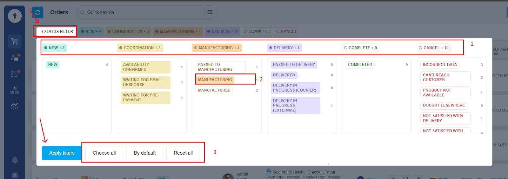Image resolution: width=508 pixels, height=179 pixels.
Task: Toggle the COMPLETED status
Action: point(360,65)
